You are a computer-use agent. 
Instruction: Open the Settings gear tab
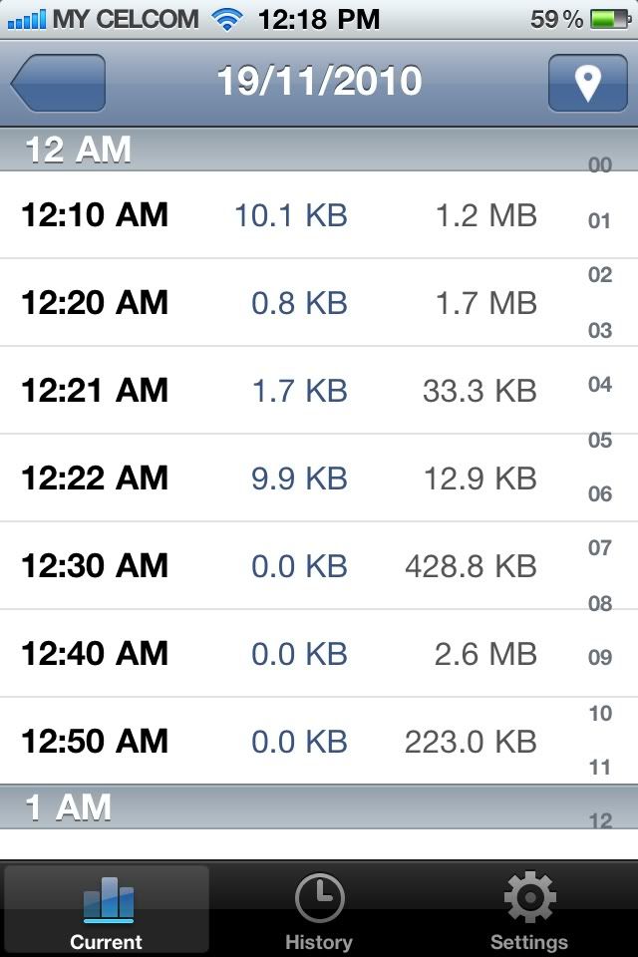(x=529, y=910)
